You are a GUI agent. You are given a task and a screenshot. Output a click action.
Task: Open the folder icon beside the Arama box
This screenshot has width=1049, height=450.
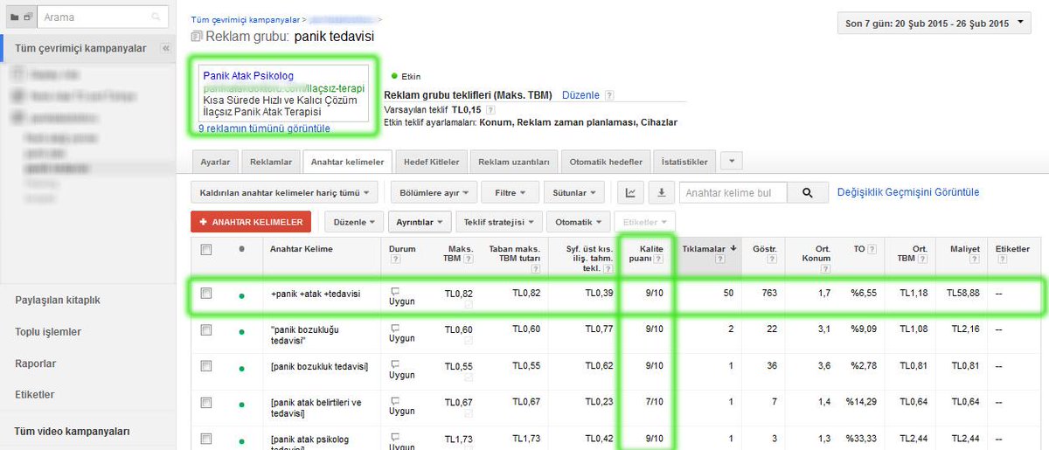pos(13,17)
